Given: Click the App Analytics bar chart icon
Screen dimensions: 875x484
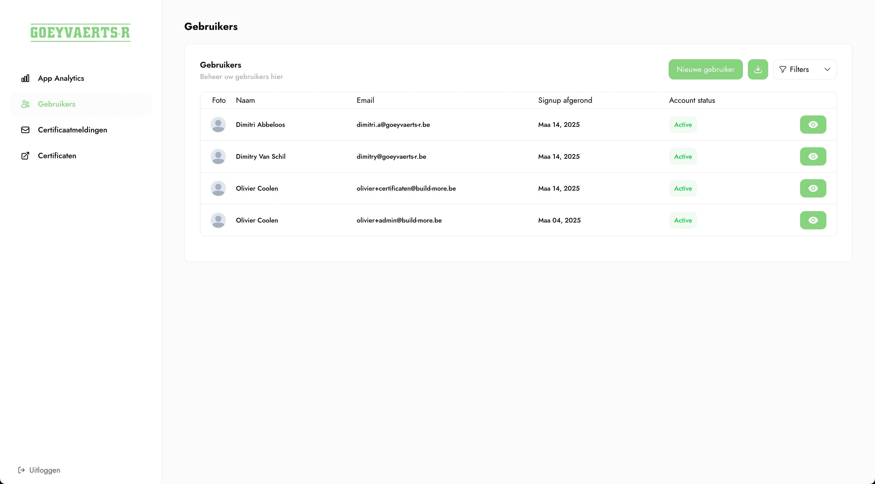Looking at the screenshot, I should coord(25,78).
